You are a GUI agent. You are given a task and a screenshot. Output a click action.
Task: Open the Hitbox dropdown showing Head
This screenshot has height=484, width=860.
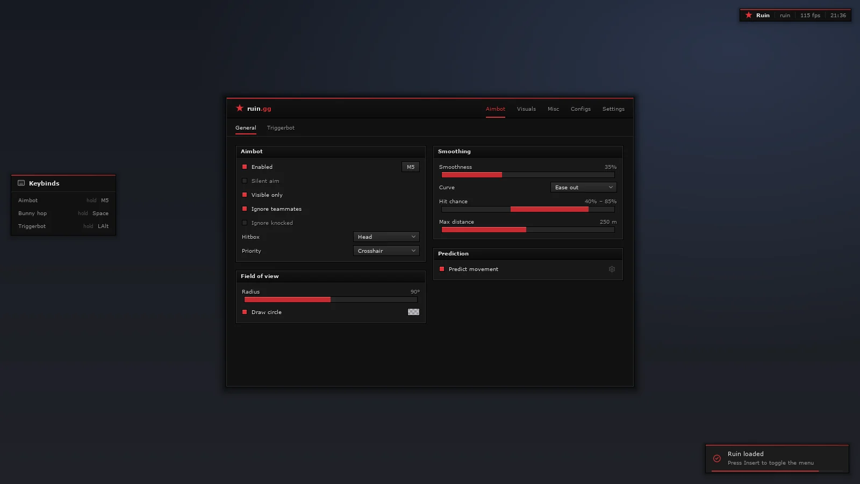pos(386,237)
